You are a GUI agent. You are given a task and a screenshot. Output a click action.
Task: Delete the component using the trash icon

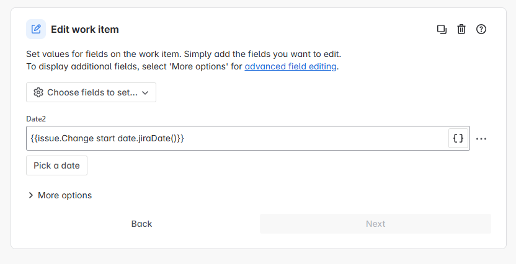461,29
